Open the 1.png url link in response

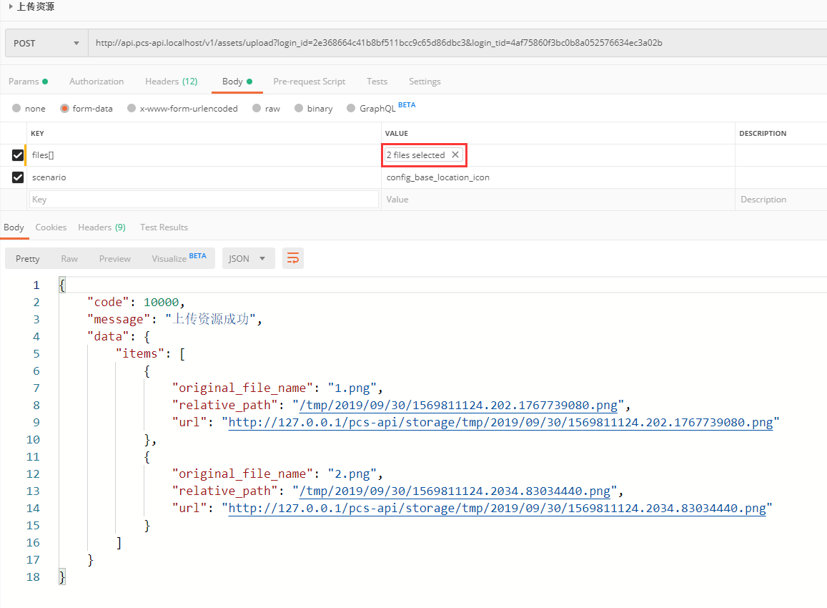tap(500, 423)
